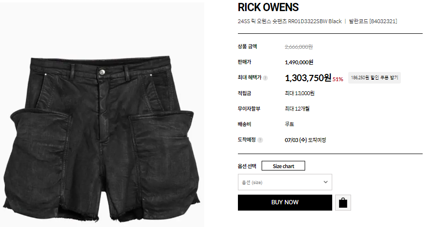Screen dimensions: 427x227
Task: Click the 최대 12개월 interest-free installment text
Action: (x=297, y=109)
